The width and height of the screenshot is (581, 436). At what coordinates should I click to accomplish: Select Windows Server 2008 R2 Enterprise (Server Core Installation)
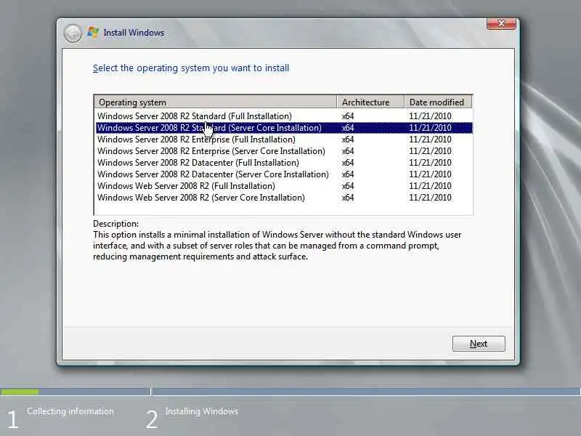(x=284, y=151)
